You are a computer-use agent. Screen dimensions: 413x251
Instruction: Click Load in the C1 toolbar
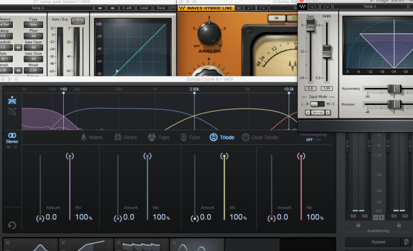click(x=144, y=8)
